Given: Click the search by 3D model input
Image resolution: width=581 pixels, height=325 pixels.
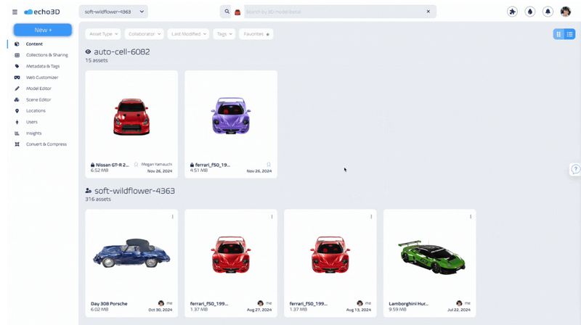Looking at the screenshot, I should (334, 12).
